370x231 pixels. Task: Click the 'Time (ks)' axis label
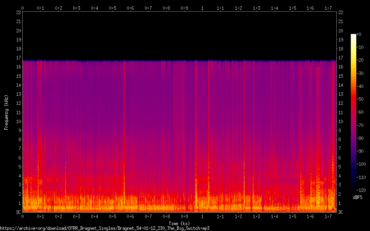(179, 223)
